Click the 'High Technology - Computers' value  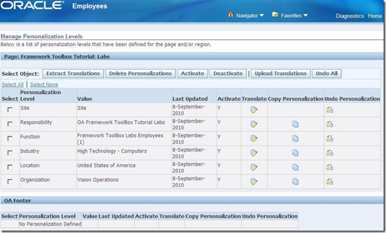112,151
